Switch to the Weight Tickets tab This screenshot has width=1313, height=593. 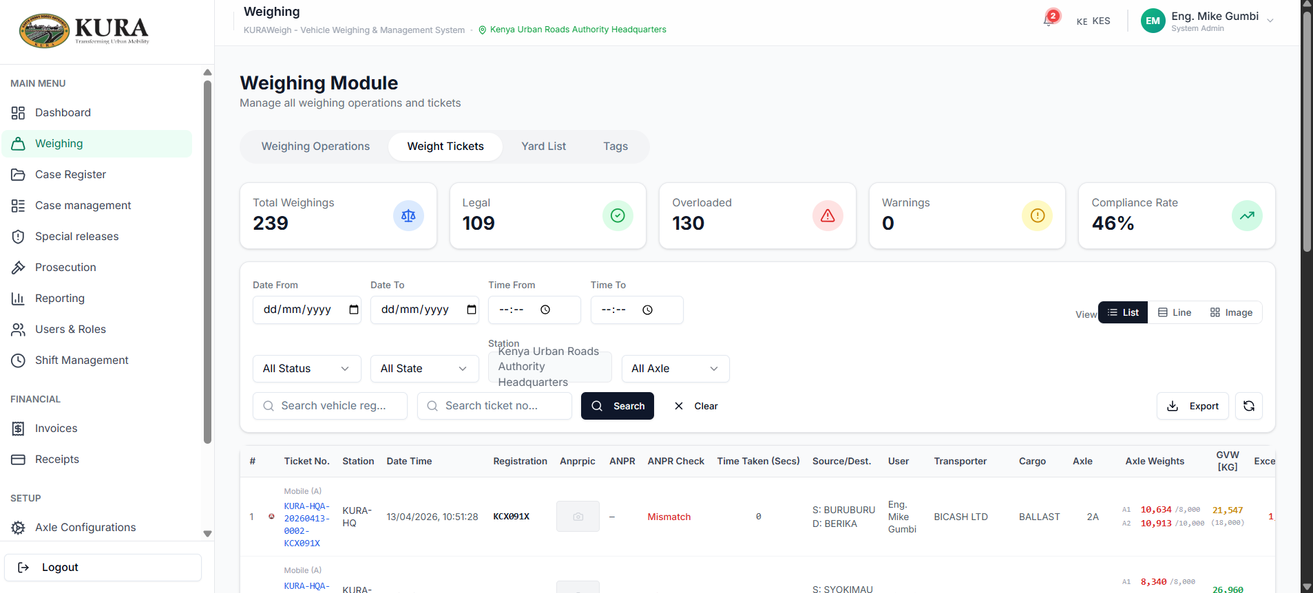[x=445, y=147]
